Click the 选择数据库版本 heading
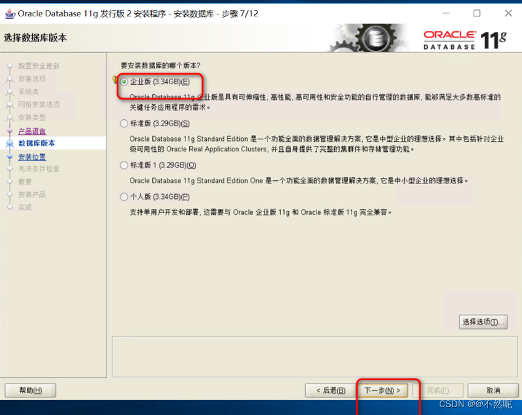The image size is (522, 415). click(35, 38)
